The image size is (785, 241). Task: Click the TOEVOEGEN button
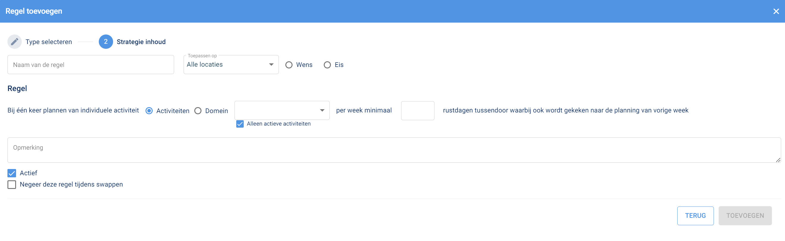(x=745, y=216)
